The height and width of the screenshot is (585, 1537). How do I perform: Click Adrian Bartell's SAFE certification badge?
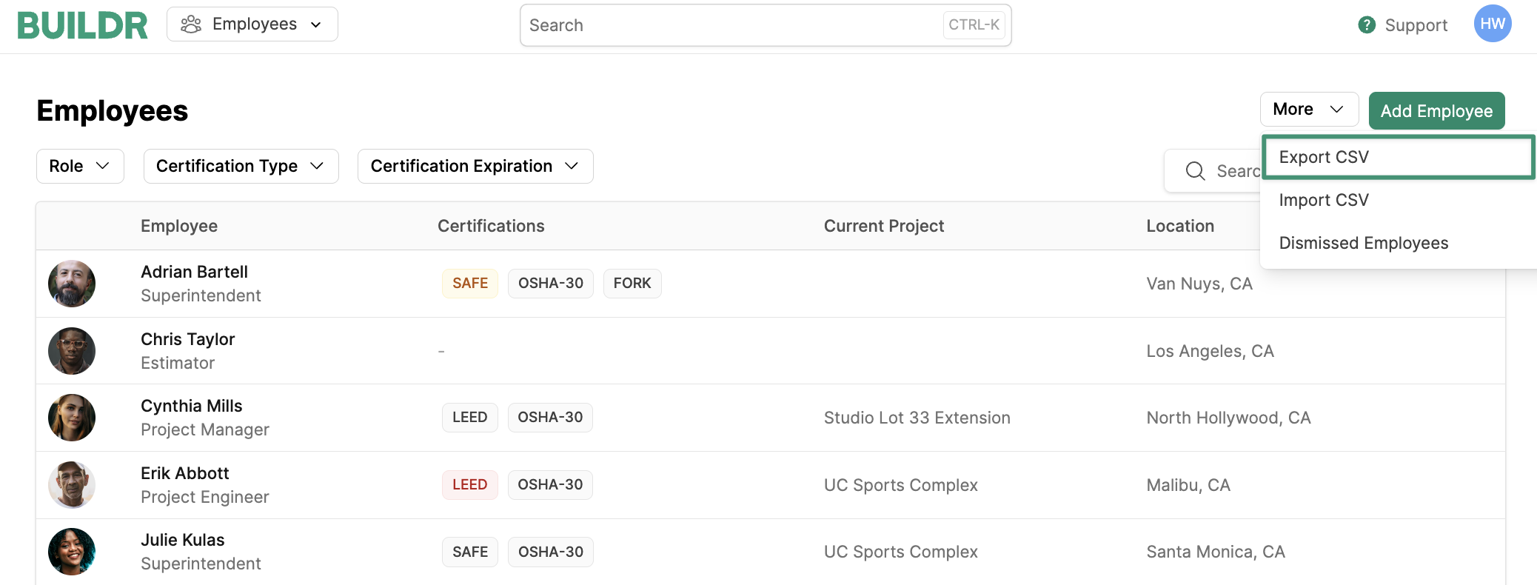(x=470, y=284)
